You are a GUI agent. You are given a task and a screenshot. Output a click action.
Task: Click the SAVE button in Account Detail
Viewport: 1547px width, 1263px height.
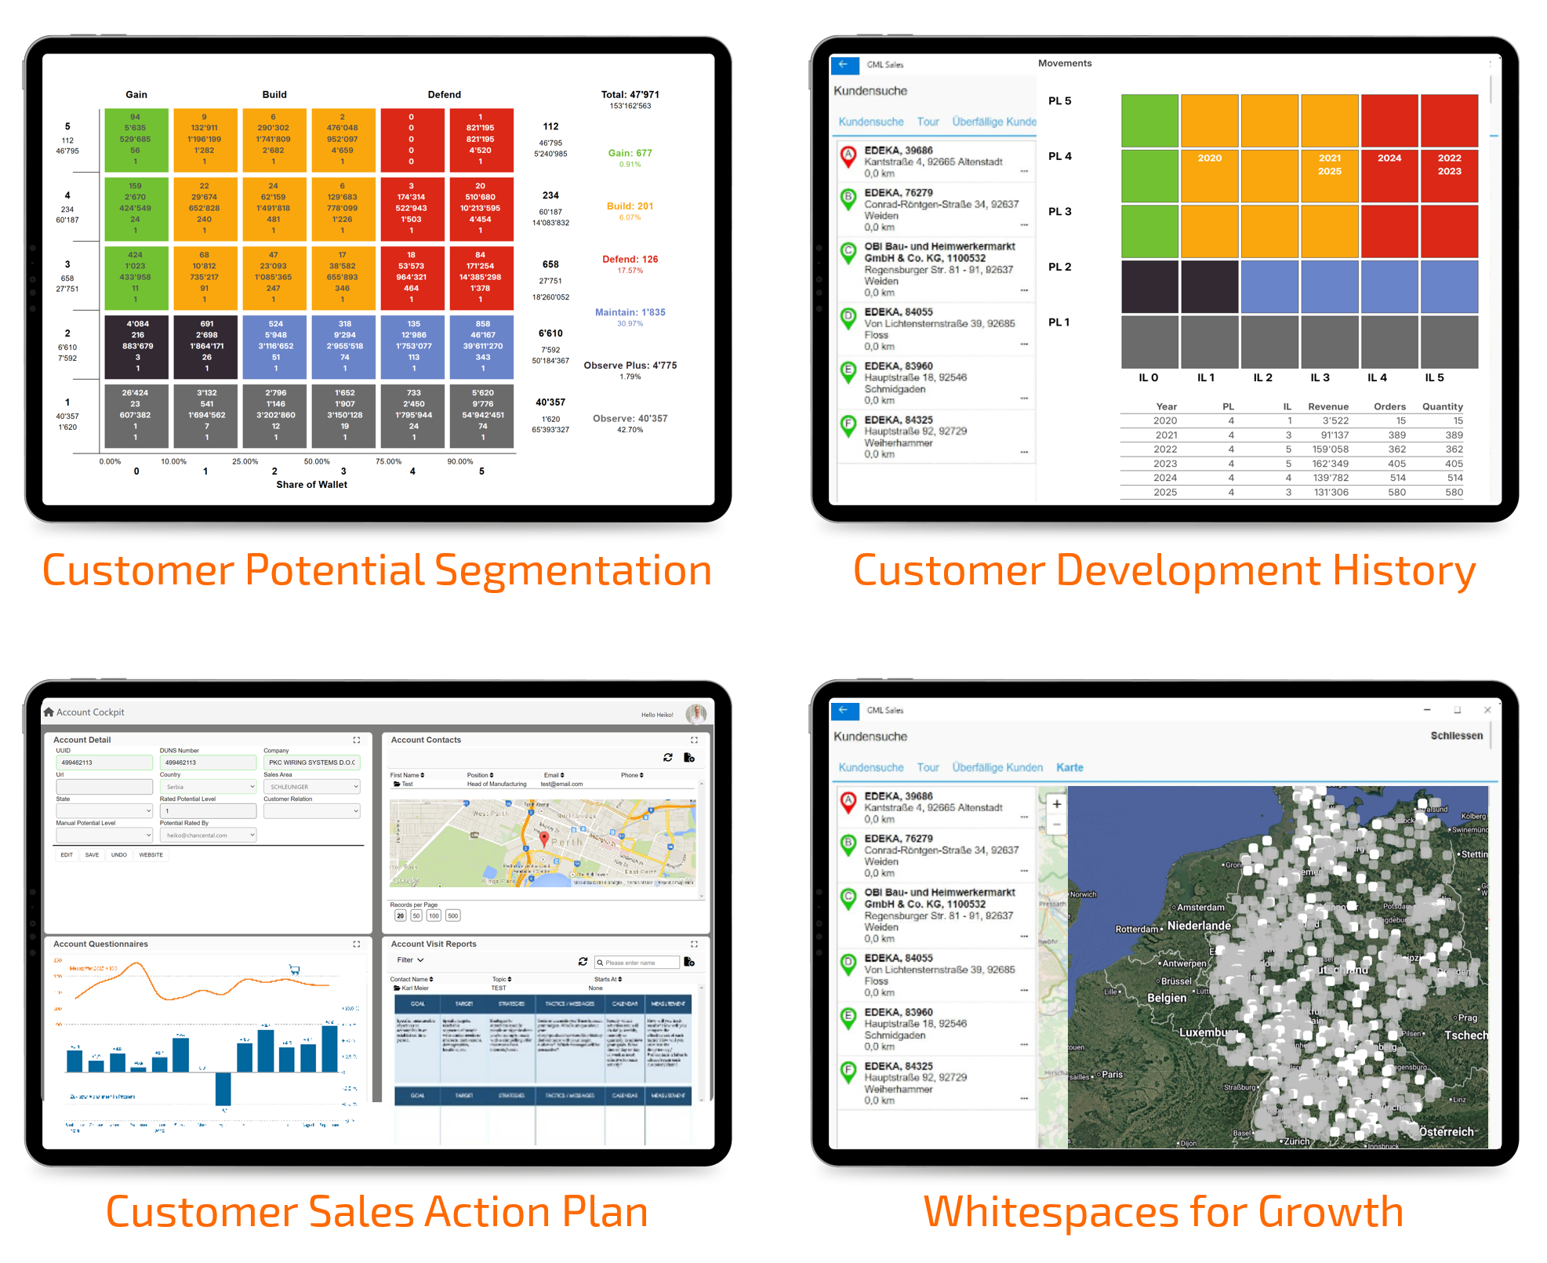coord(92,855)
